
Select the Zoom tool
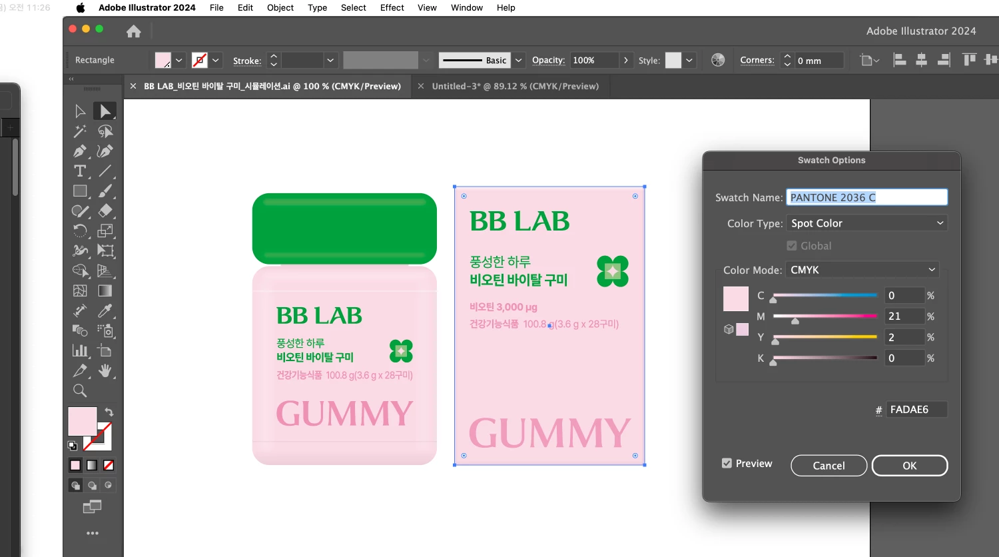click(x=80, y=390)
